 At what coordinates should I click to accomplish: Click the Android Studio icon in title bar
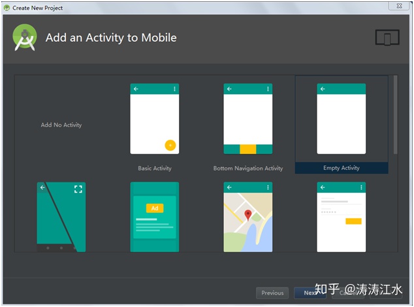(x=7, y=8)
